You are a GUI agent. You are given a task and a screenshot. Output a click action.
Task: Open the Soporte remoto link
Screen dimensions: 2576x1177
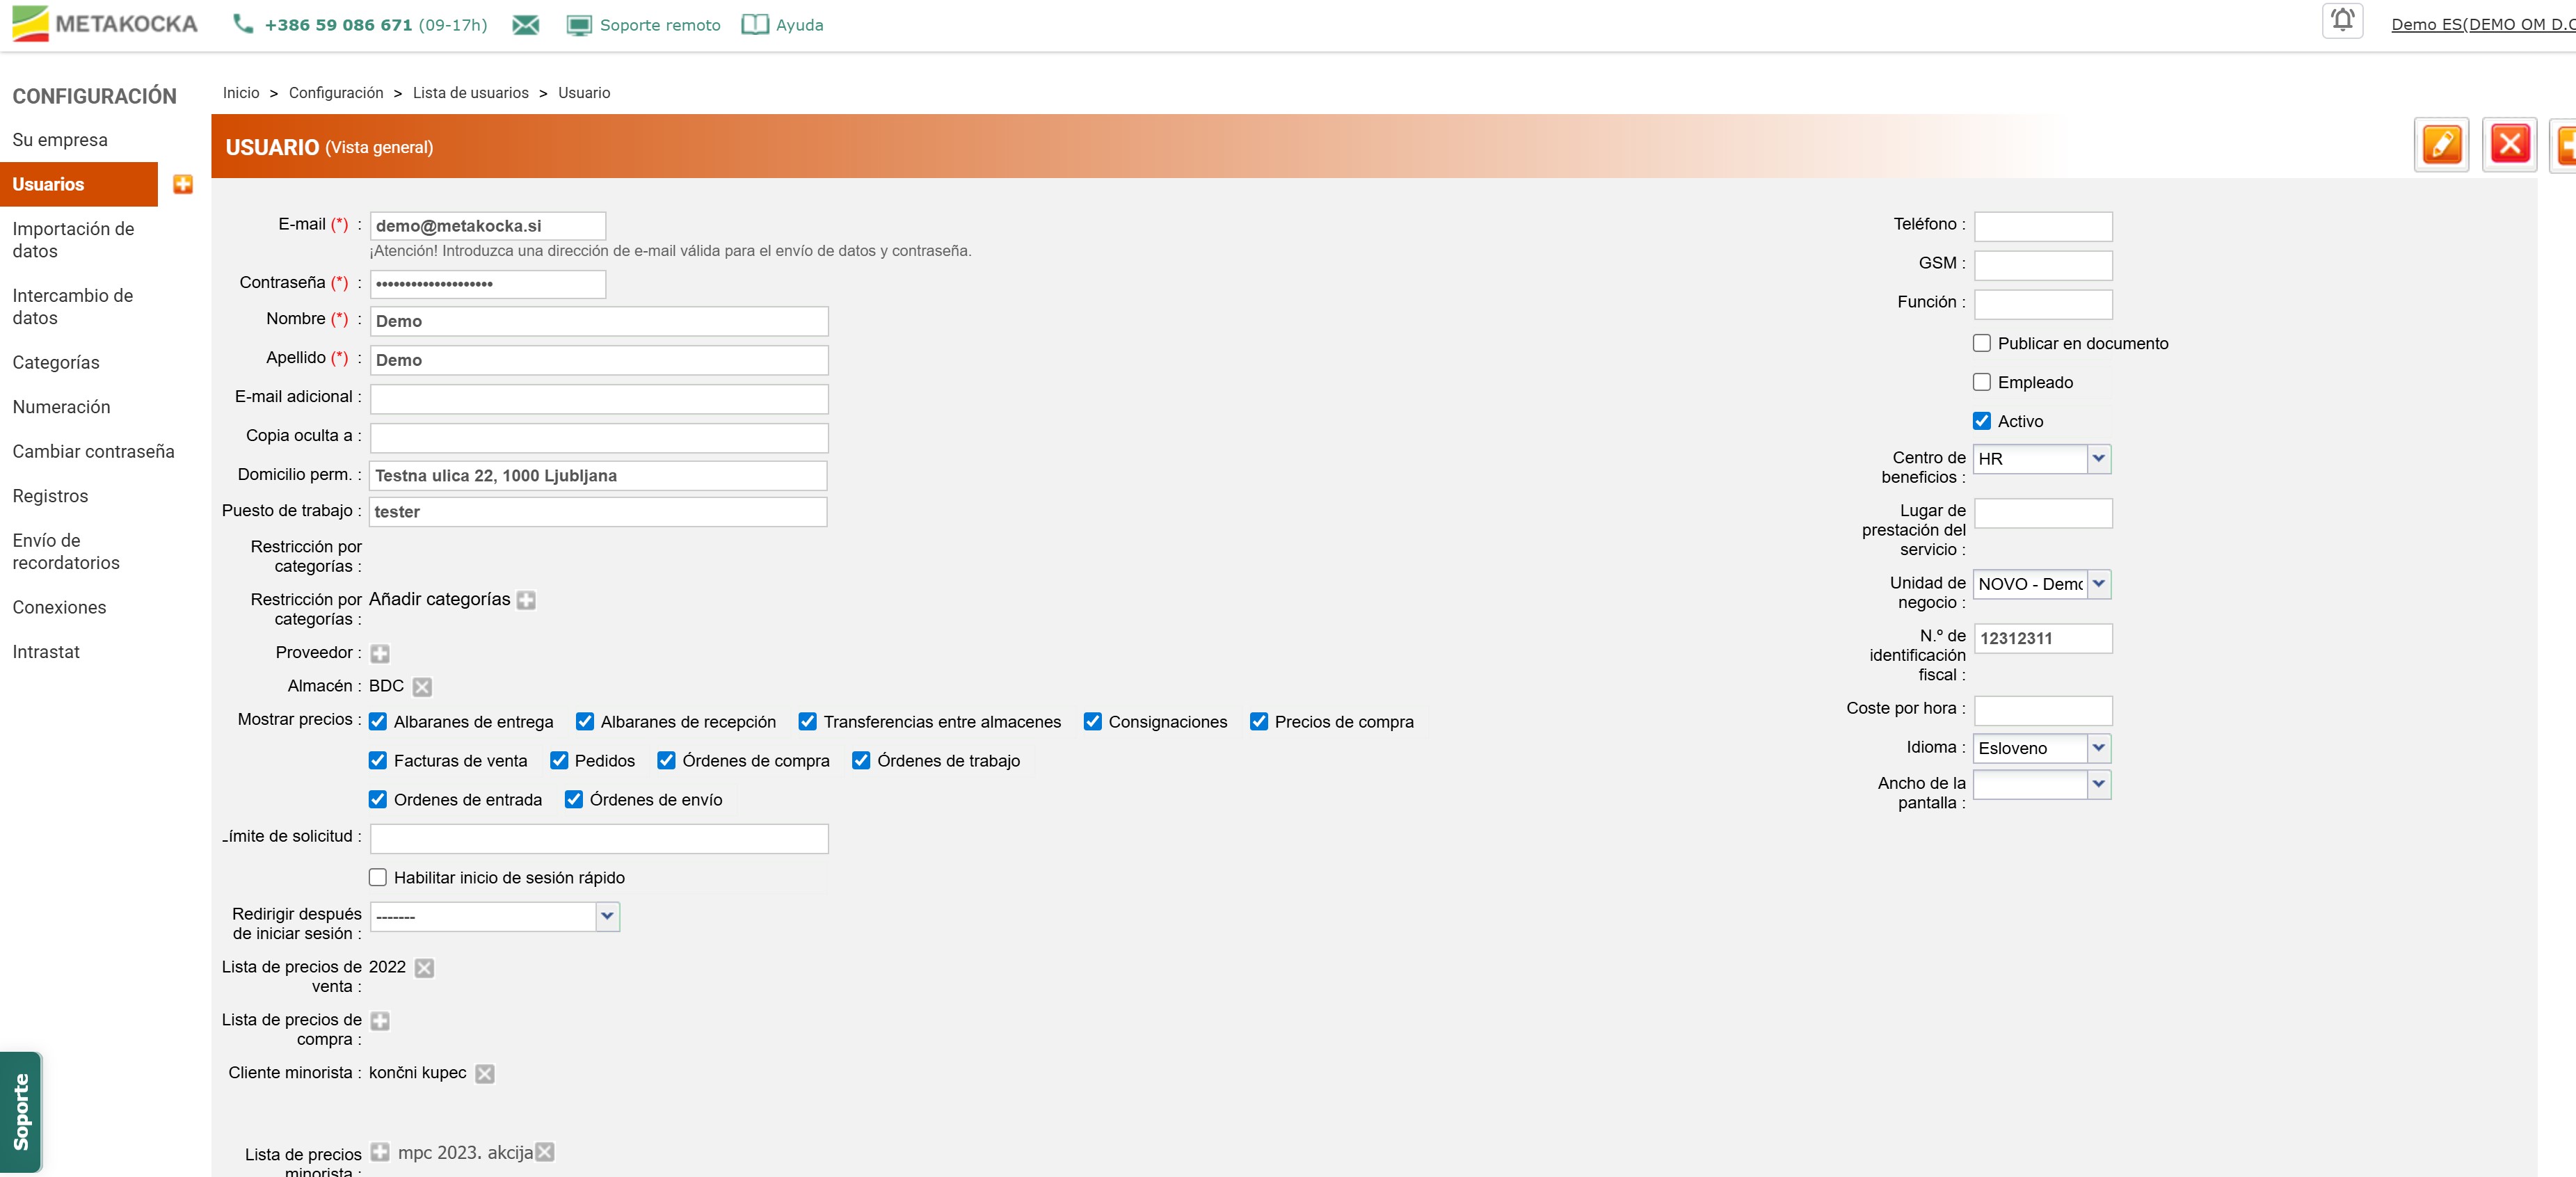click(x=659, y=25)
